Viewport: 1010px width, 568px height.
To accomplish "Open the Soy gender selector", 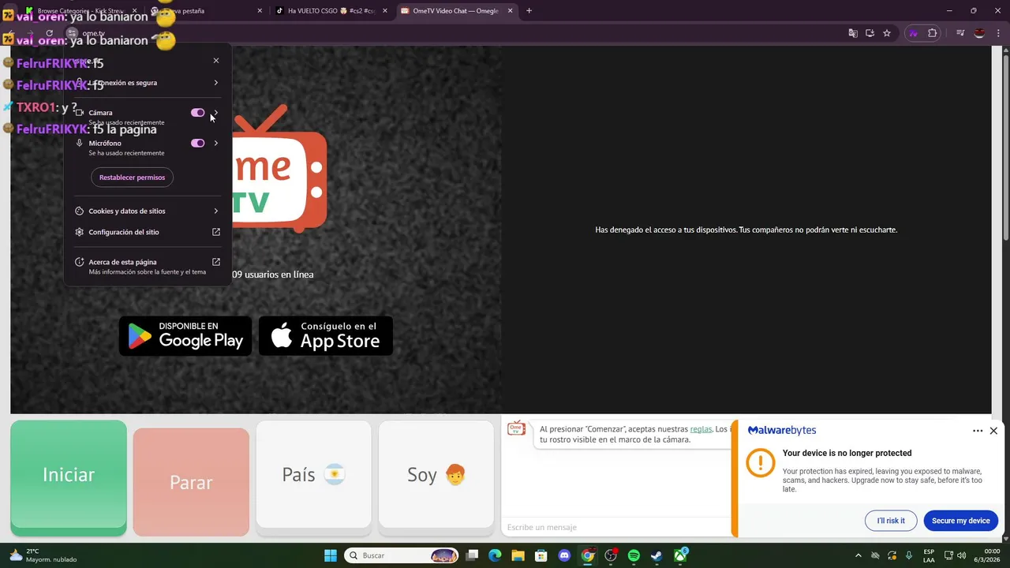I will (436, 474).
